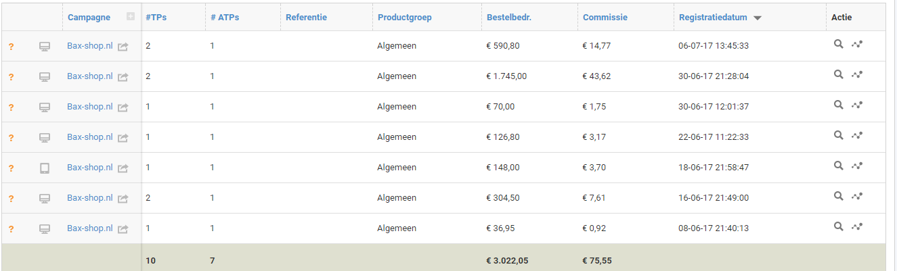
Task: Expand the Campagne column with plus icon
Action: tap(131, 17)
